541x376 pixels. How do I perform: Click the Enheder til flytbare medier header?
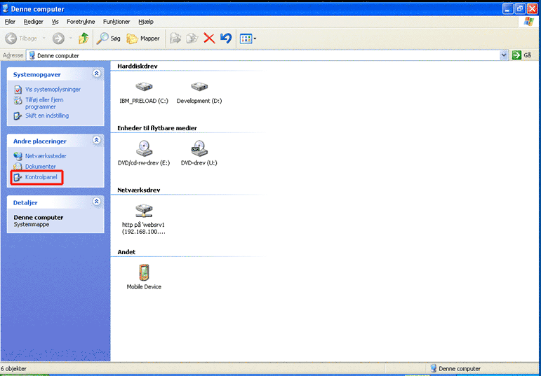[157, 128]
